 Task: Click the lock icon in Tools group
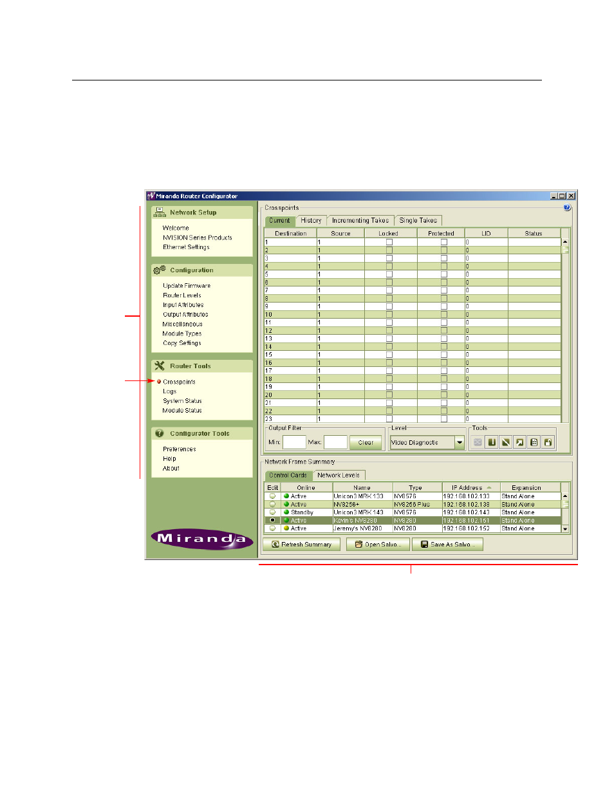(x=548, y=442)
